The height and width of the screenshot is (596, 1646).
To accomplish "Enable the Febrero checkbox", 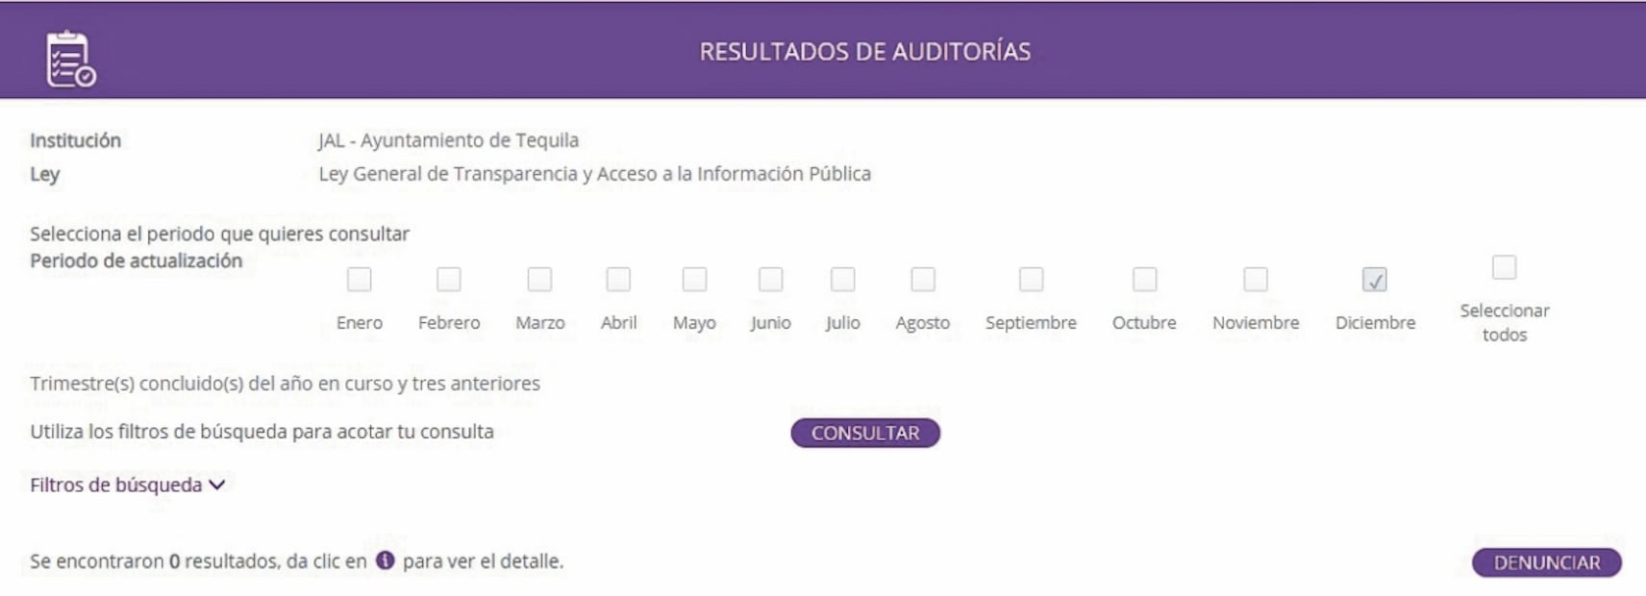I will (x=449, y=280).
